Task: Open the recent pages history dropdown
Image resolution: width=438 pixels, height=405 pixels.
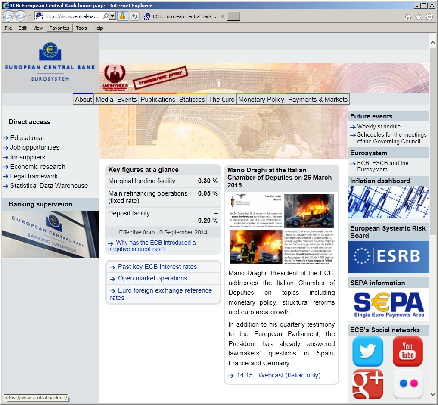Action: coord(30,16)
